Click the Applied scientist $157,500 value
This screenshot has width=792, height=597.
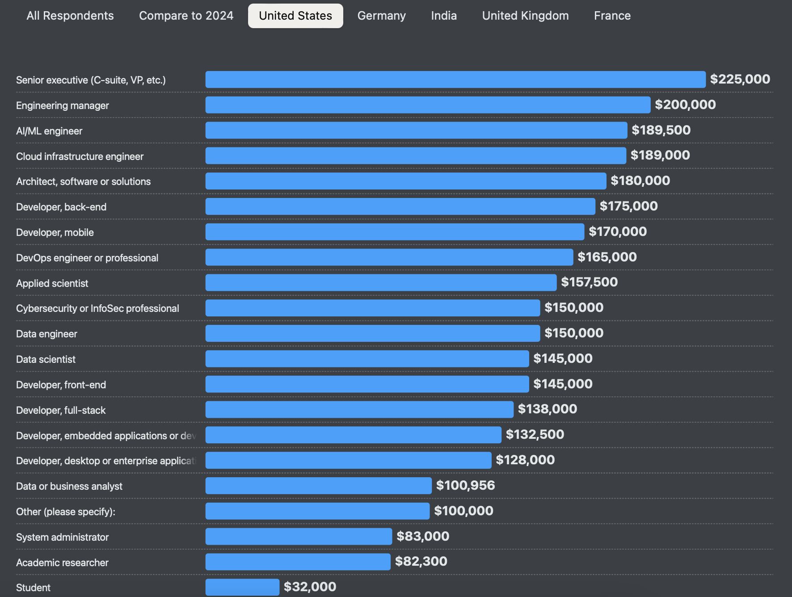589,282
